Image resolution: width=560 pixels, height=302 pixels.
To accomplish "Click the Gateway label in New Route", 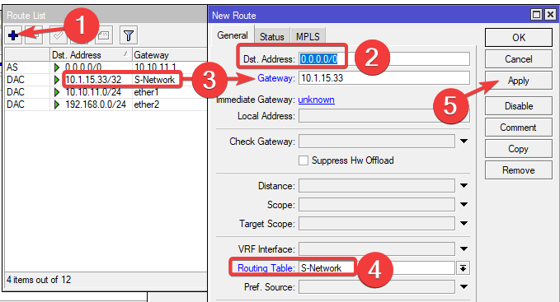I will tap(276, 78).
